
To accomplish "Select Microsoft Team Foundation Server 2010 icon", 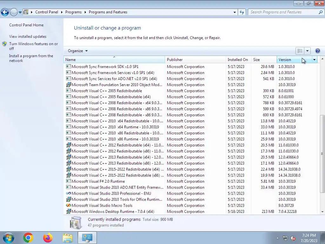I will point(69,85).
